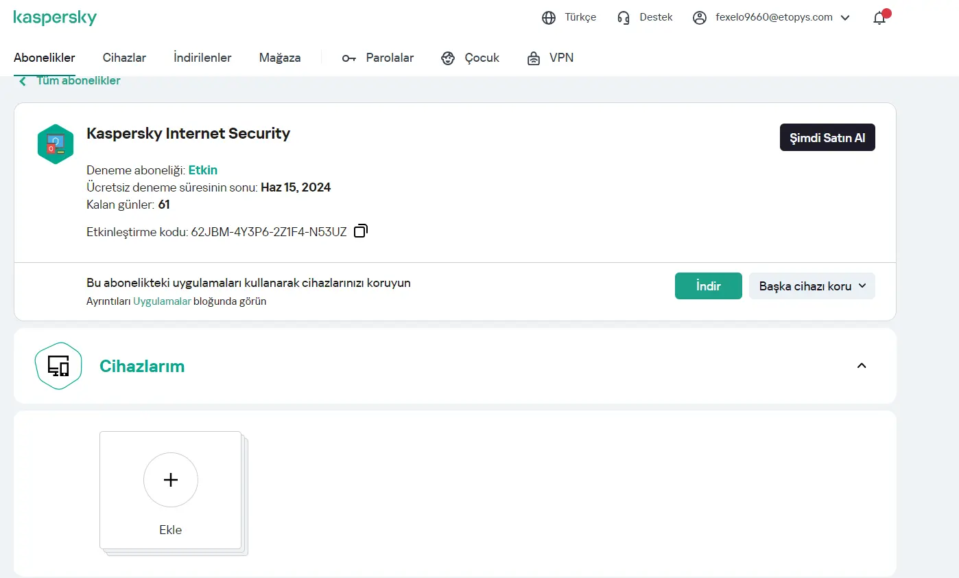This screenshot has height=578, width=959.
Task: Open the Türkçe language selector
Action: click(x=580, y=18)
